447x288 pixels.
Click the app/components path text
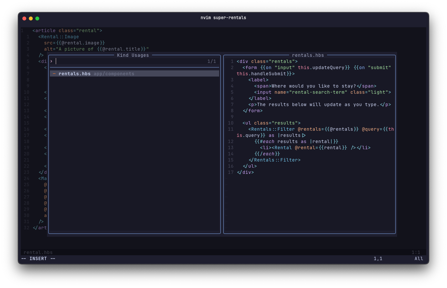coord(114,74)
